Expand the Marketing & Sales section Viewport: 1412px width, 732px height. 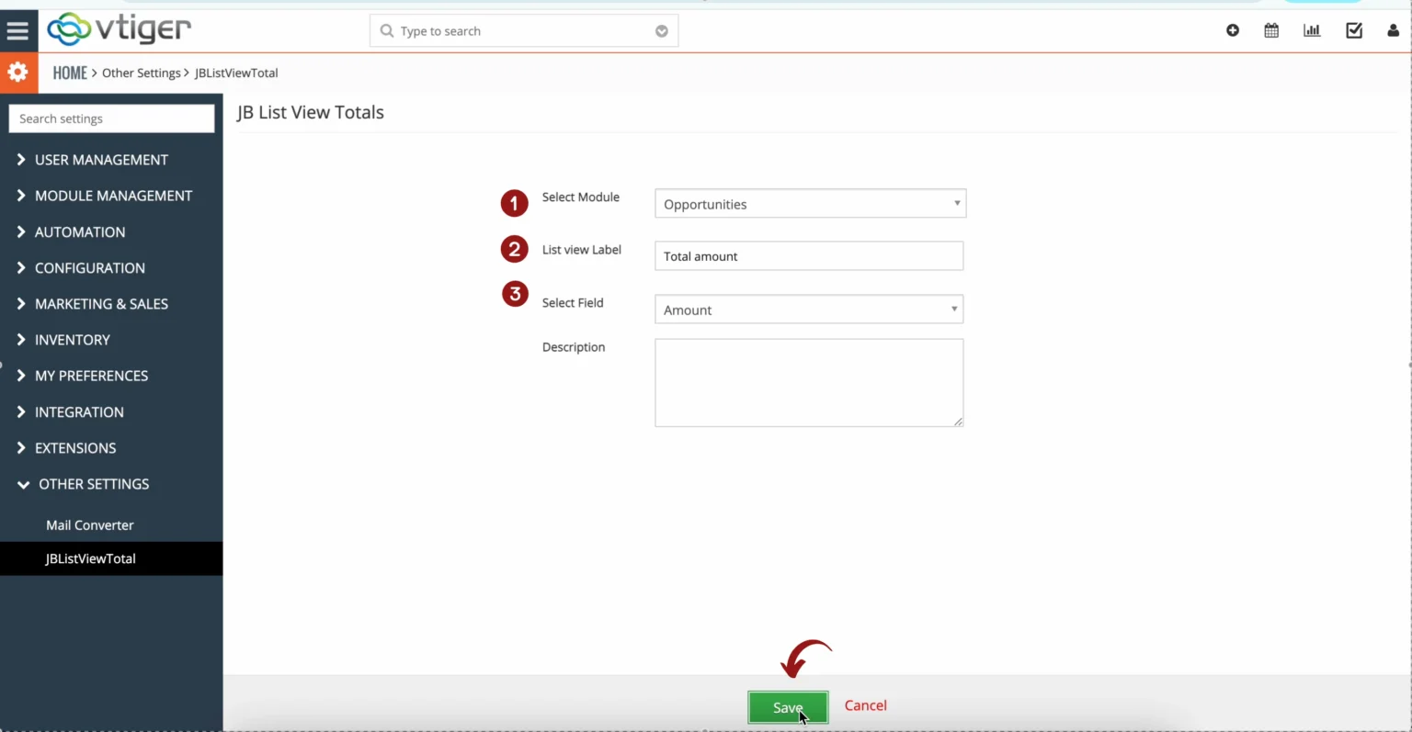pyautogui.click(x=101, y=303)
